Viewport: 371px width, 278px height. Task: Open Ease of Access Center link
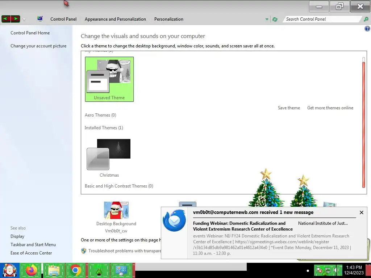coord(31,253)
